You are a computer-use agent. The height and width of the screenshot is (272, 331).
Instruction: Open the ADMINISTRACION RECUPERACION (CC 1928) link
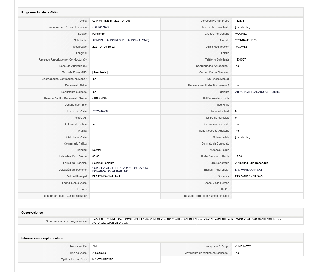121,40
